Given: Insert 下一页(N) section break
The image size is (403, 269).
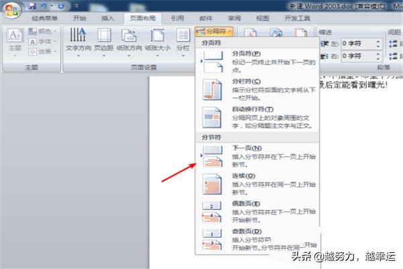Looking at the screenshot, I should (257, 156).
